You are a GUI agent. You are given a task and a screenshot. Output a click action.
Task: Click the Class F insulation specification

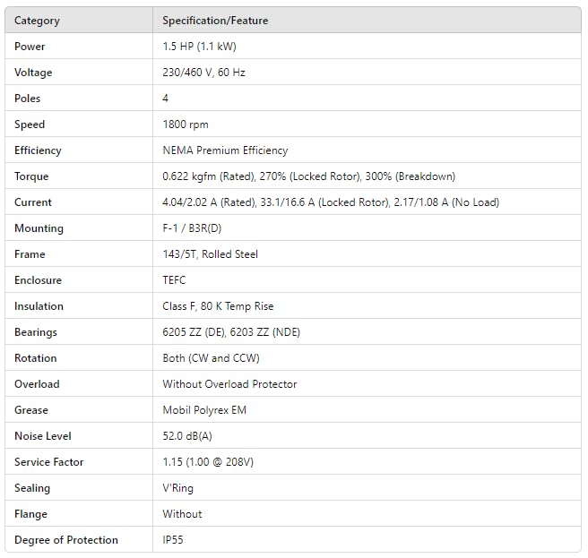pyautogui.click(x=218, y=306)
